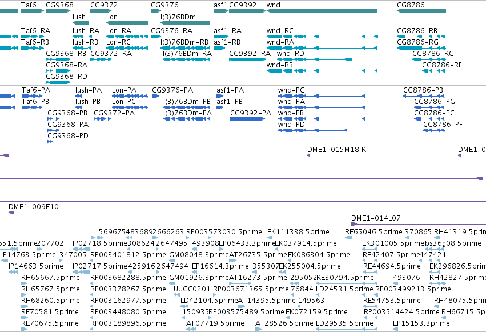The image size is (486, 332).
Task: Select transcript l(3)76BDm-RA
Action: (x=187, y=54)
